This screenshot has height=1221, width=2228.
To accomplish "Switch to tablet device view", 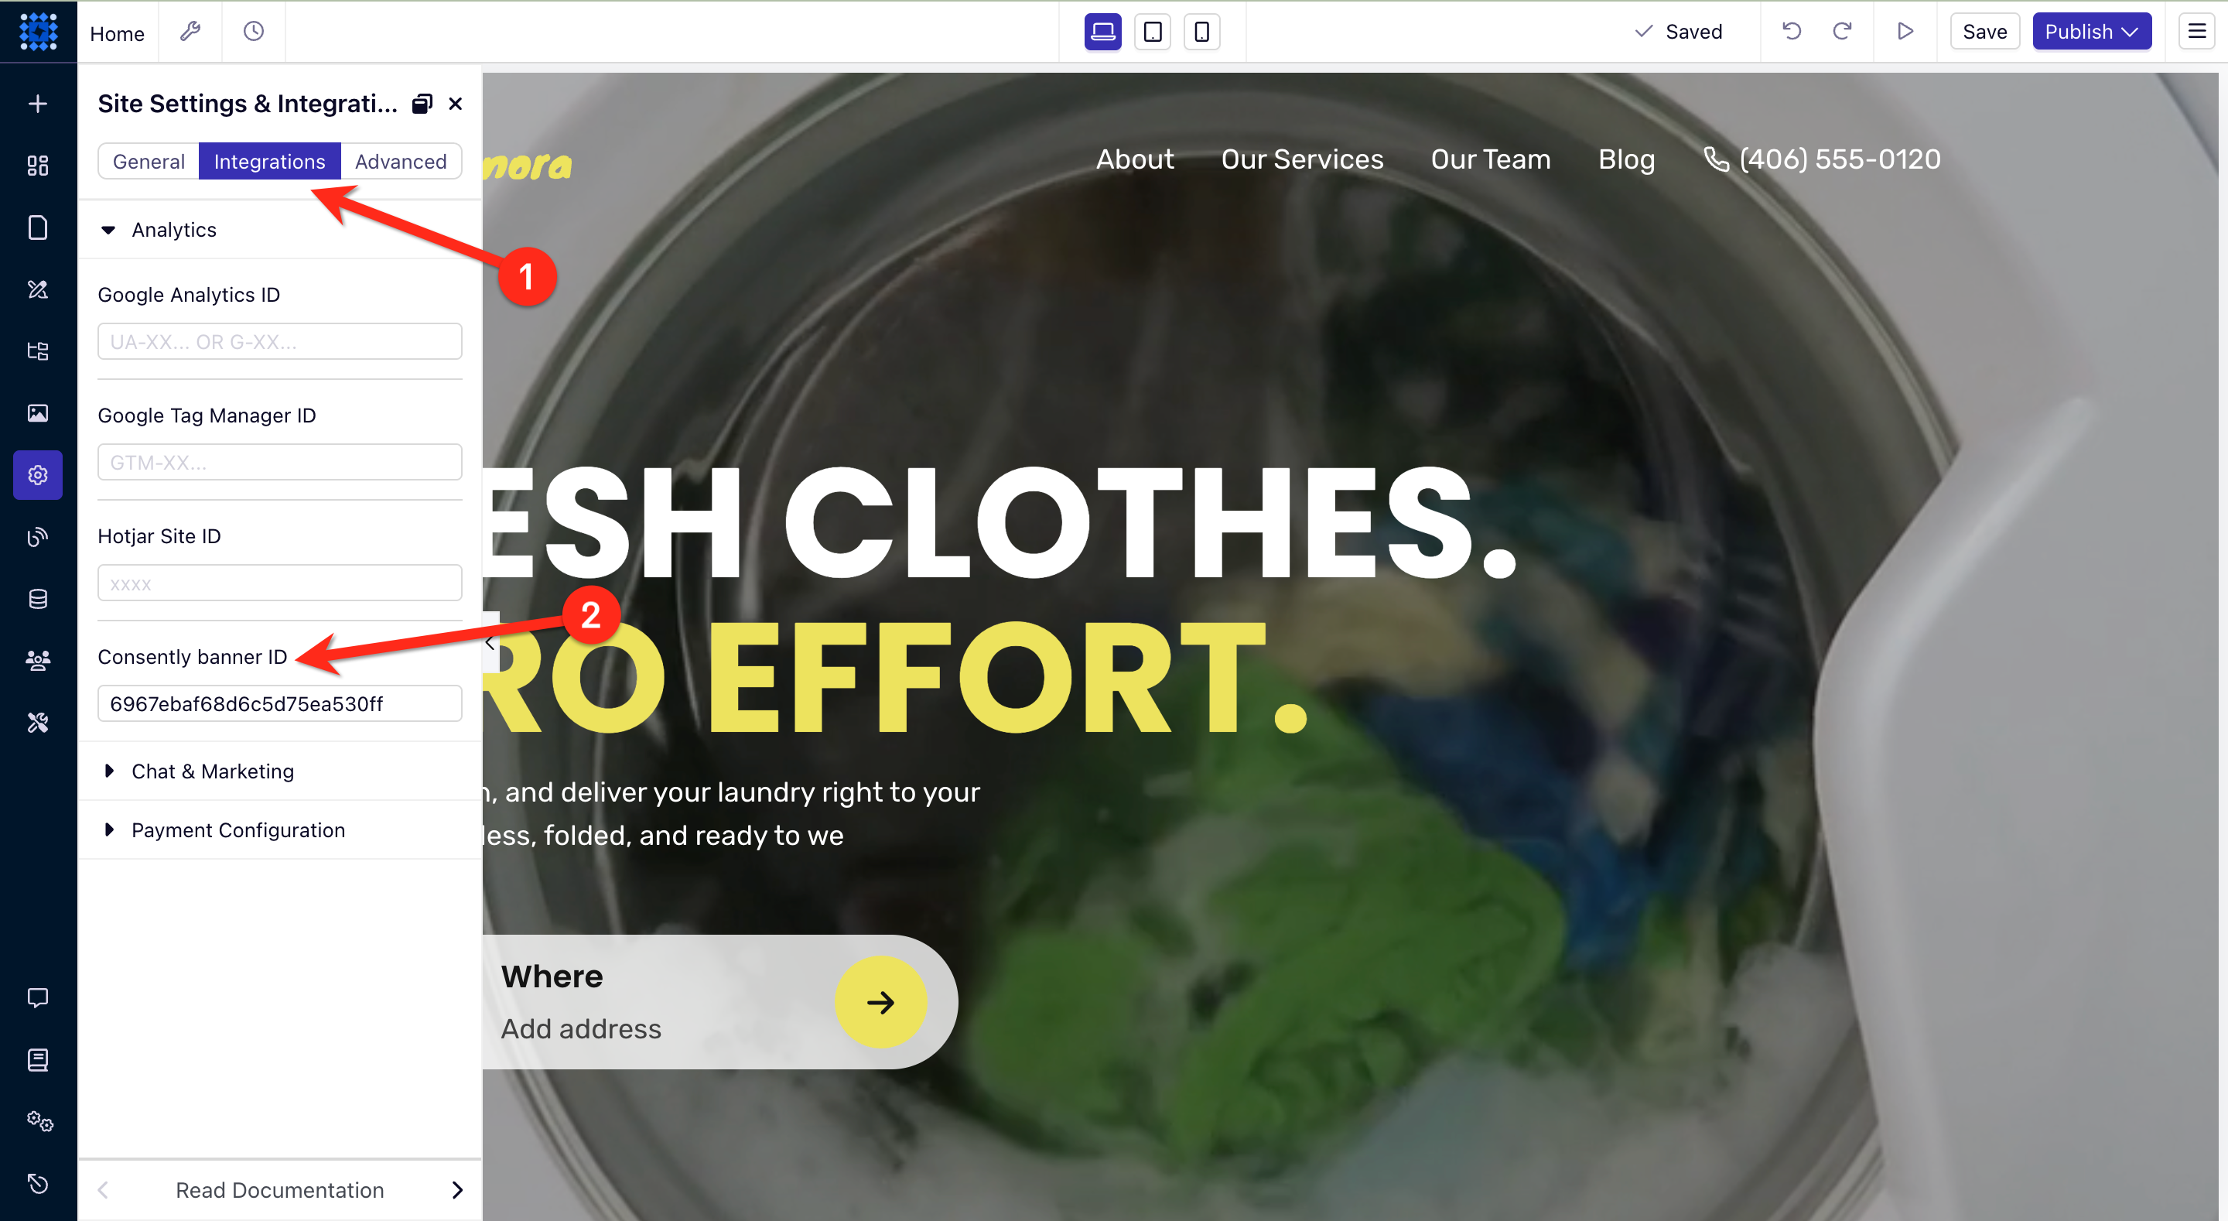I will (1152, 32).
